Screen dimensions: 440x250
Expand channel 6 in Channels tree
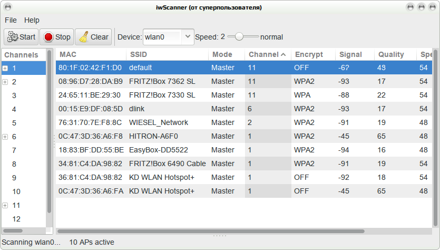5,137
